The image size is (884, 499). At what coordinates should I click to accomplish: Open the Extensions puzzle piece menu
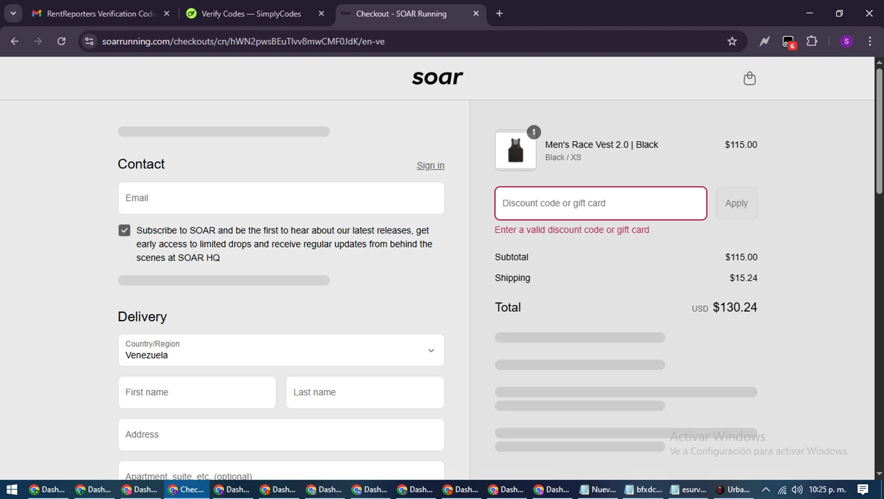click(812, 41)
